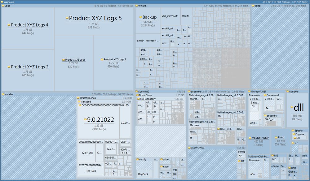Viewport: 310px width, 181px height.
Task: Click the "4.0.1930" block label
Action: 91,171
